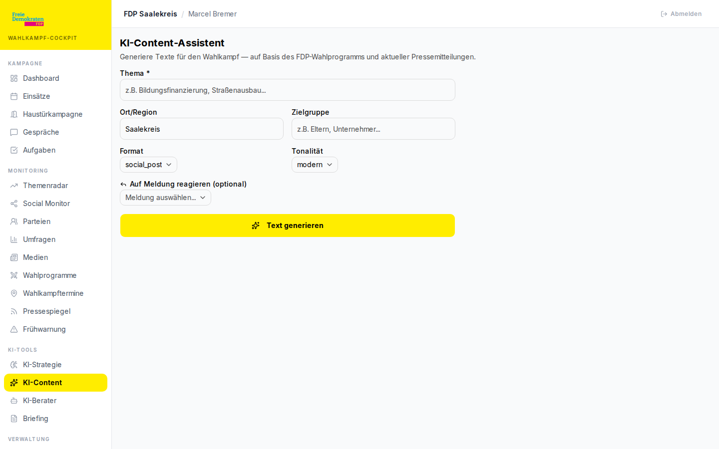Viewport: 719px width, 449px height.
Task: Open KI-Strategie tool
Action: click(x=55, y=365)
